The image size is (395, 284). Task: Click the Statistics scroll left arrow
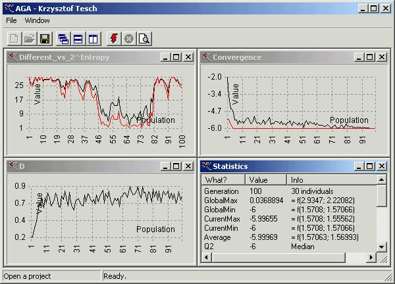click(x=207, y=257)
